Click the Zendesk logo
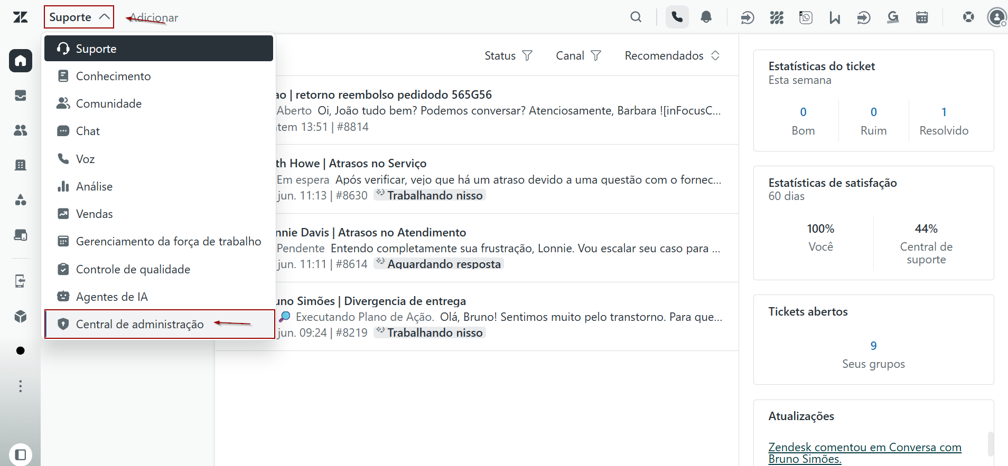 click(x=21, y=17)
